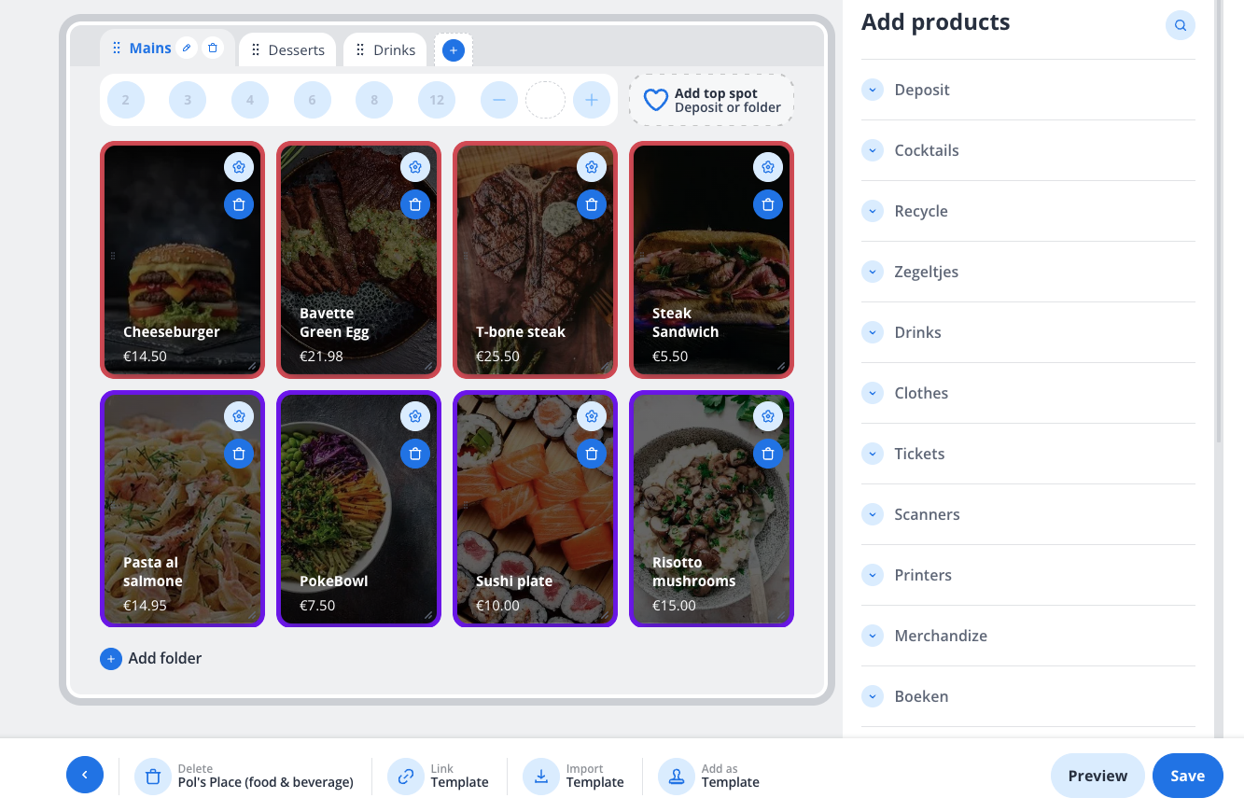Click the search icon in Add products
The height and width of the screenshot is (812, 1244).
tap(1181, 25)
